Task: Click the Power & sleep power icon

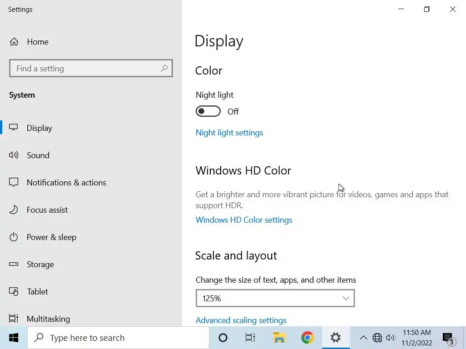Action: [x=13, y=237]
